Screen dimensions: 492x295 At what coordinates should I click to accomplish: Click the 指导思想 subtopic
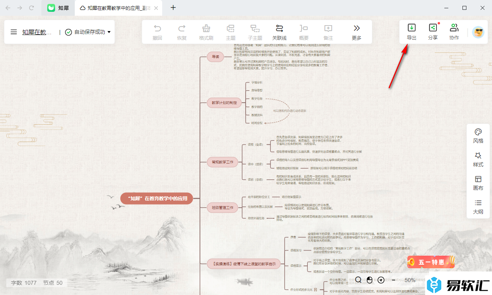[x=257, y=90]
